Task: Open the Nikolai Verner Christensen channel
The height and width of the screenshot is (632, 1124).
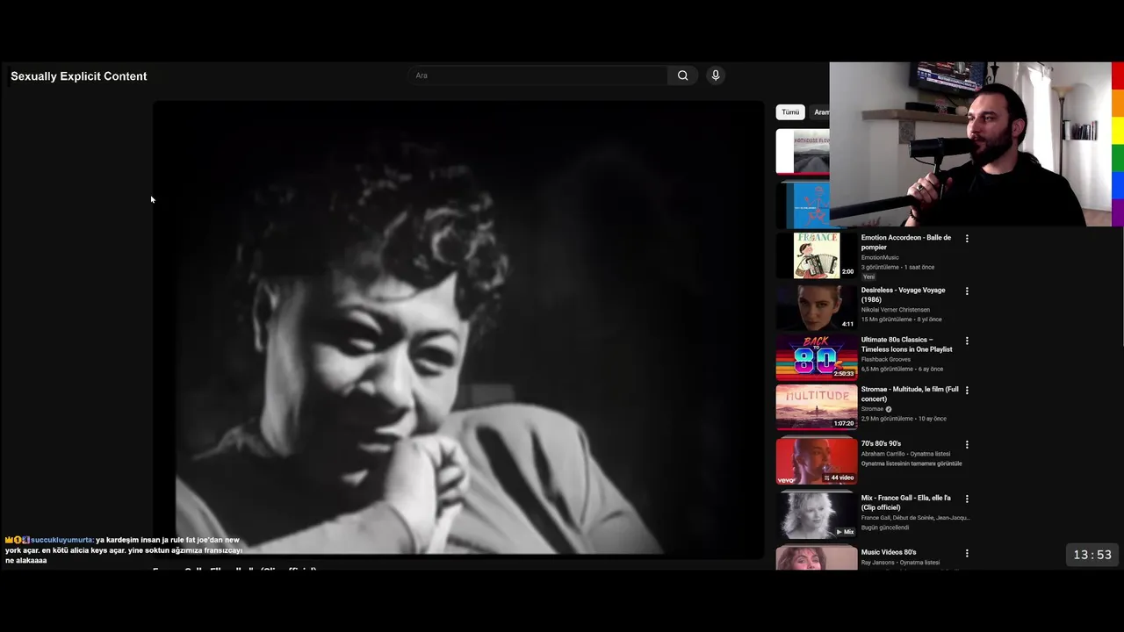Action: click(896, 310)
